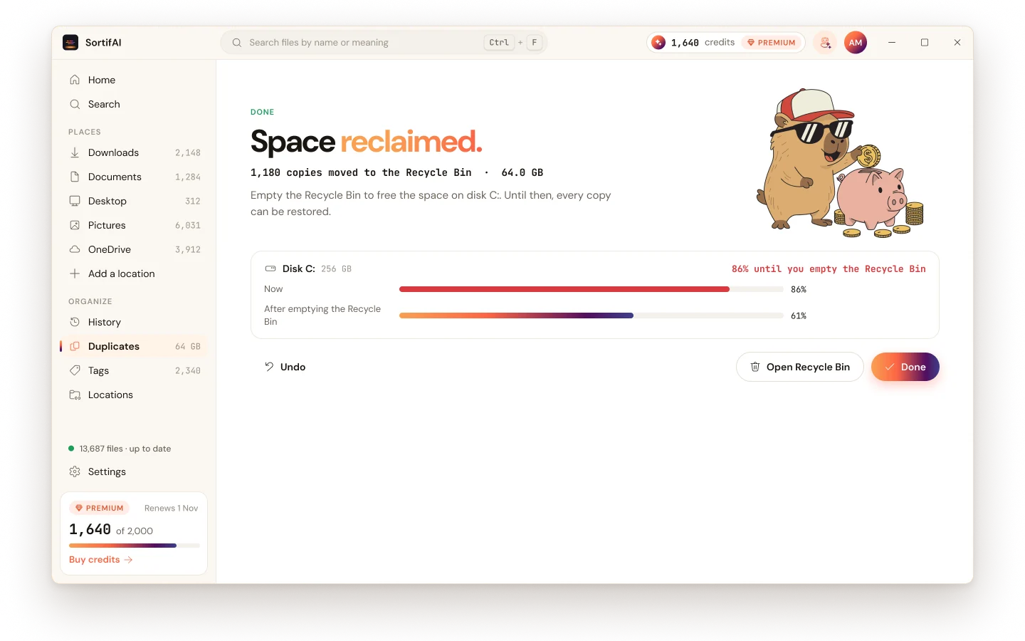
Task: Focus the Search files by name or meaning field
Action: click(x=384, y=43)
